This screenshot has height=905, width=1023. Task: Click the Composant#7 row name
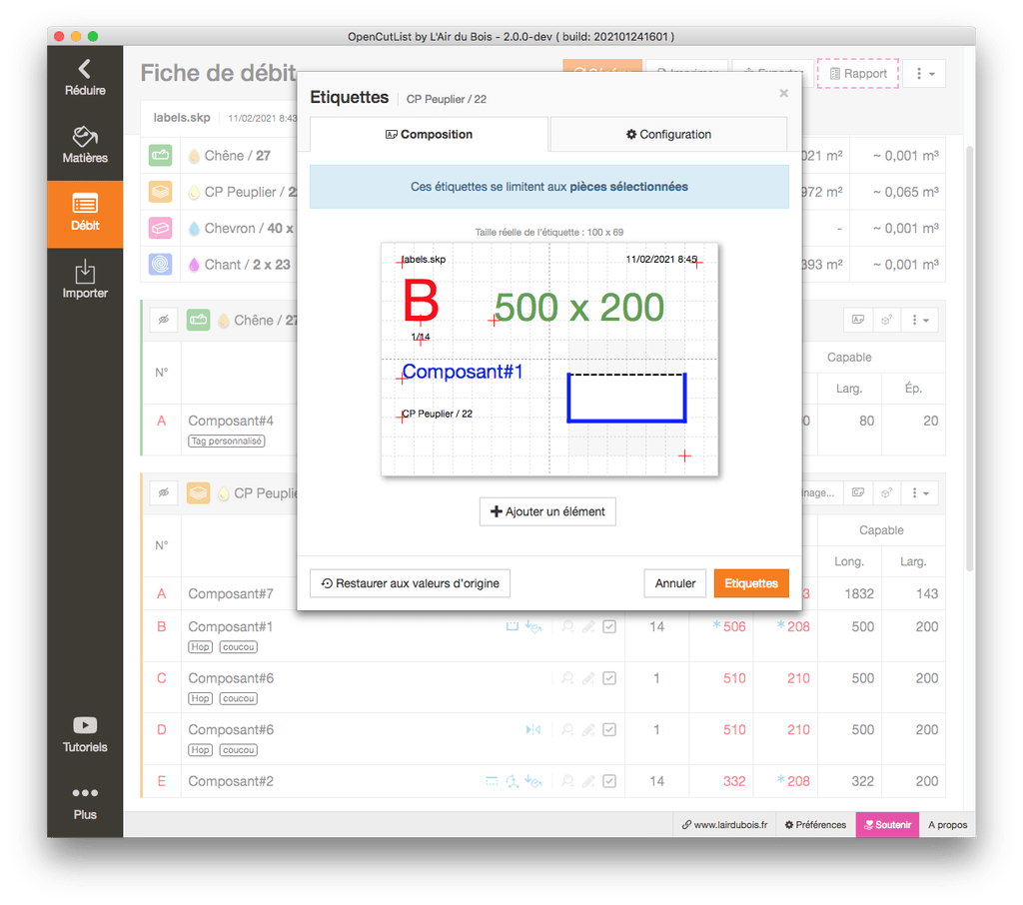[x=231, y=593]
